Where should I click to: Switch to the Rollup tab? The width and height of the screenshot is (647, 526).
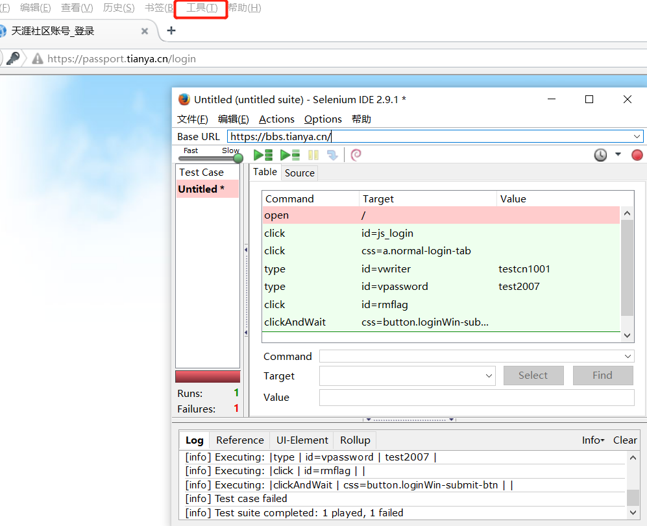[355, 440]
